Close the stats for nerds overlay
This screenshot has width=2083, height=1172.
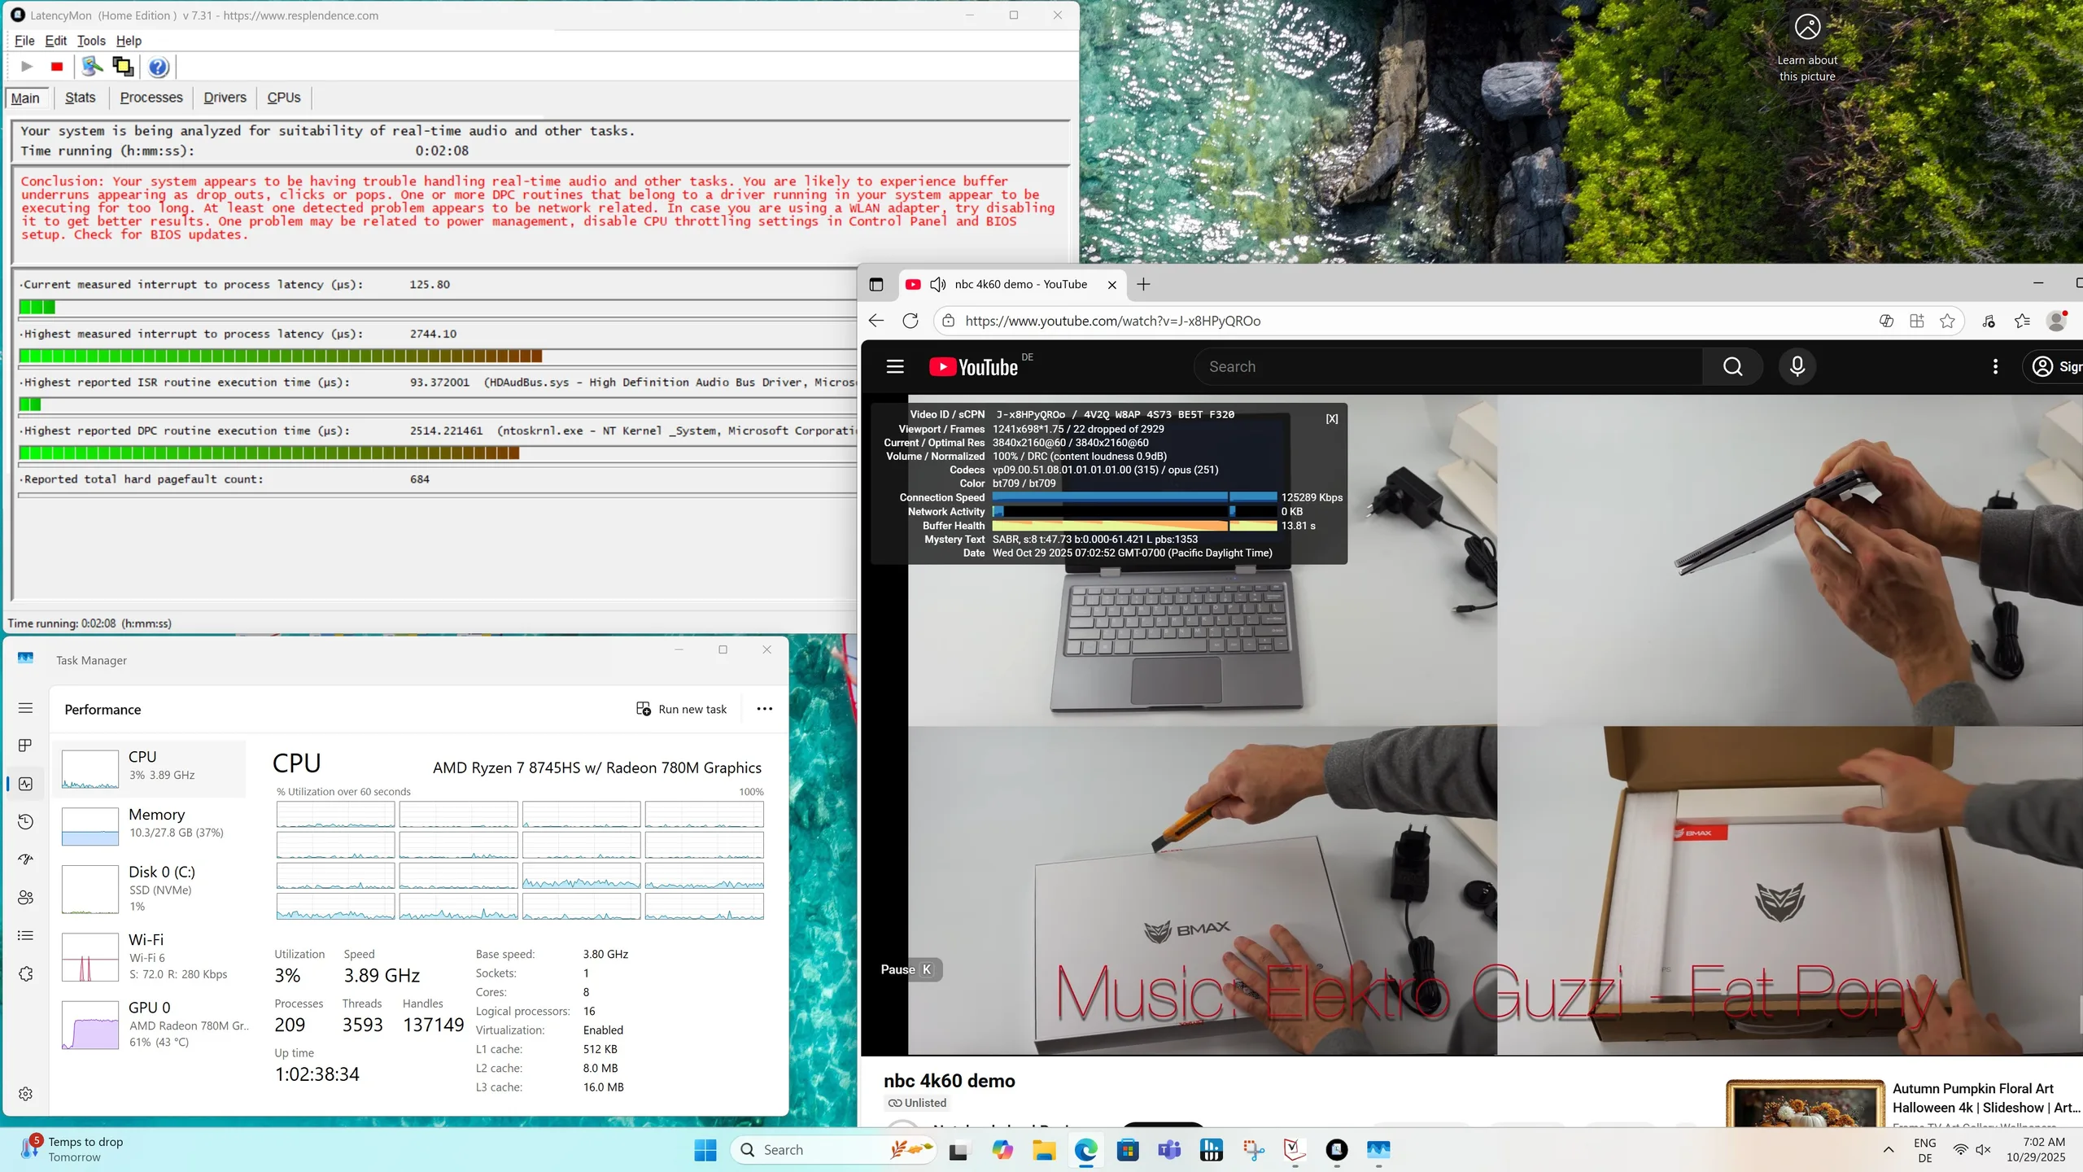[x=1331, y=419]
